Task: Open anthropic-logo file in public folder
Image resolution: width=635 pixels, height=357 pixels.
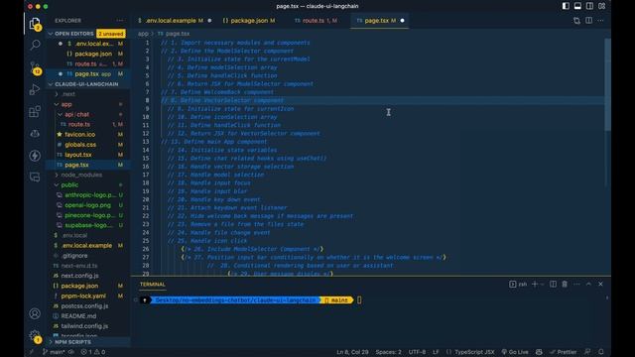Action: click(90, 195)
